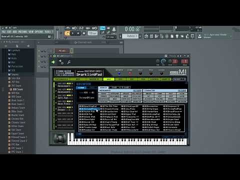Viewport: 240px width, 180px height.
Task: Click the red channel button in channel rack
Action: [62, 50]
